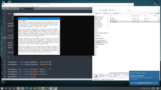Open the Explorer address bar history dropdown
Viewport: 161px width, 90px height.
127,10
